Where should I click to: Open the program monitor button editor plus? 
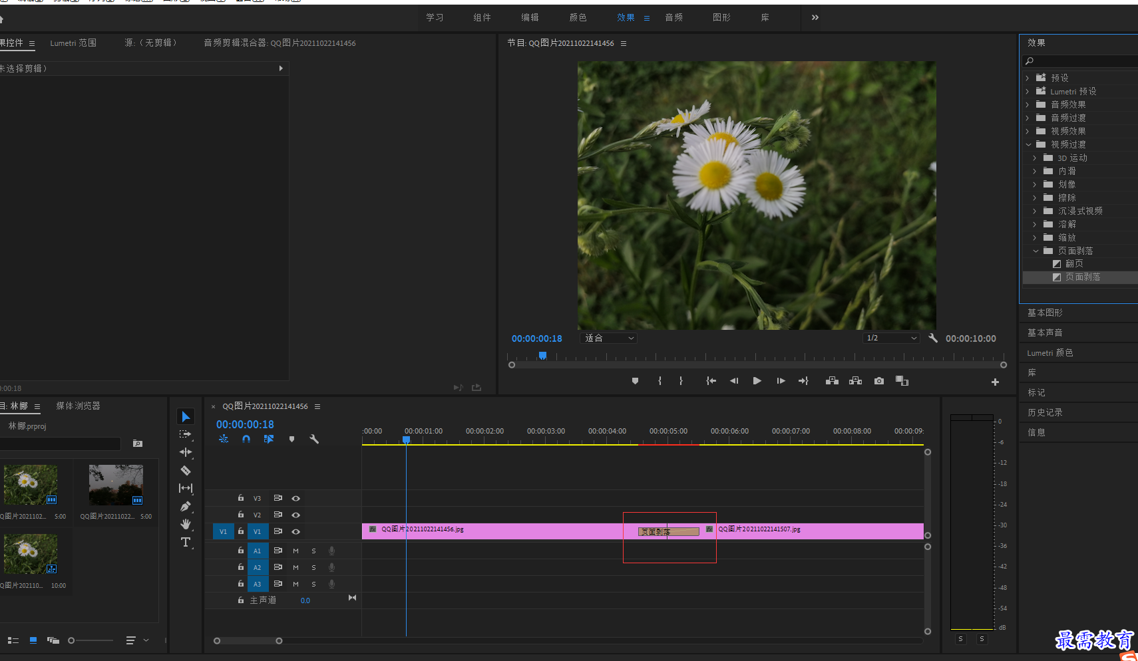click(995, 382)
